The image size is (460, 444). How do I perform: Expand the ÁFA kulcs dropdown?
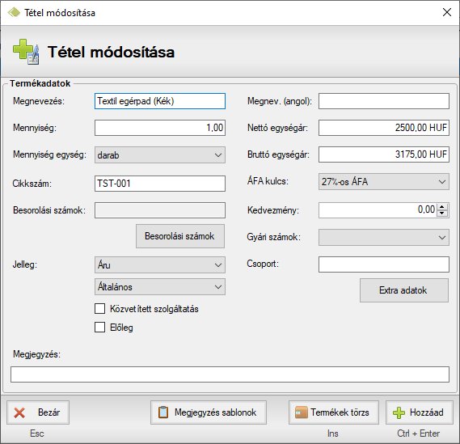384,182
